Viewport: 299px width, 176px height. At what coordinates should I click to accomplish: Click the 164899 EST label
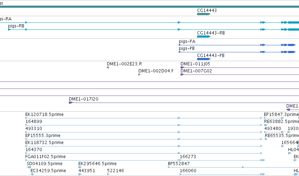34,122
